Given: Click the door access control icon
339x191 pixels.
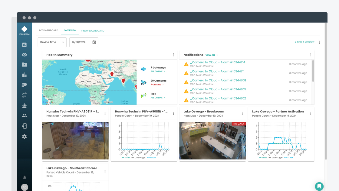Looking at the screenshot, I should coord(25,126).
